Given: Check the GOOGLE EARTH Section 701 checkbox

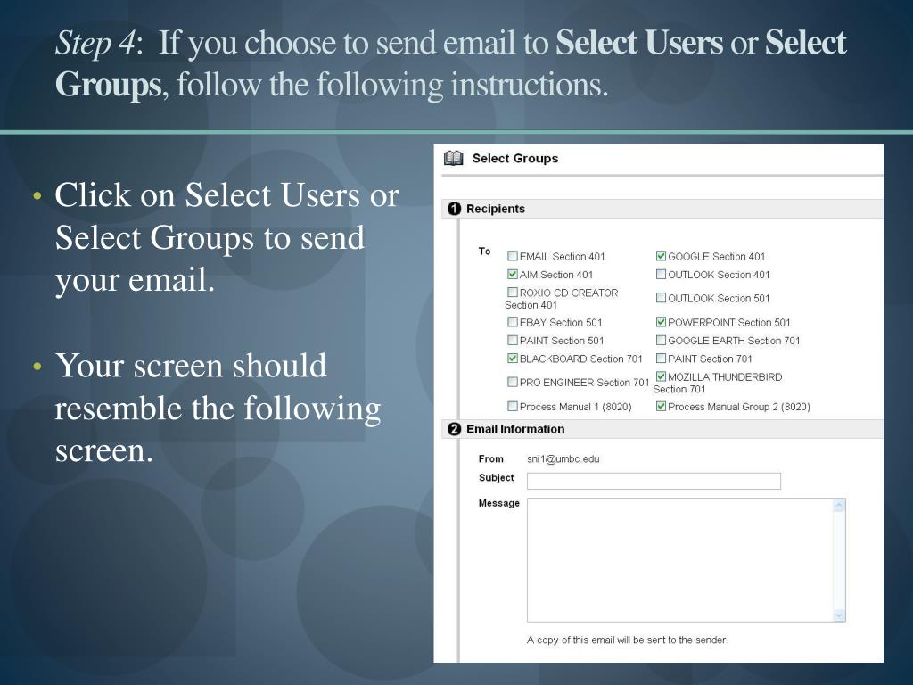Looking at the screenshot, I should tap(661, 340).
